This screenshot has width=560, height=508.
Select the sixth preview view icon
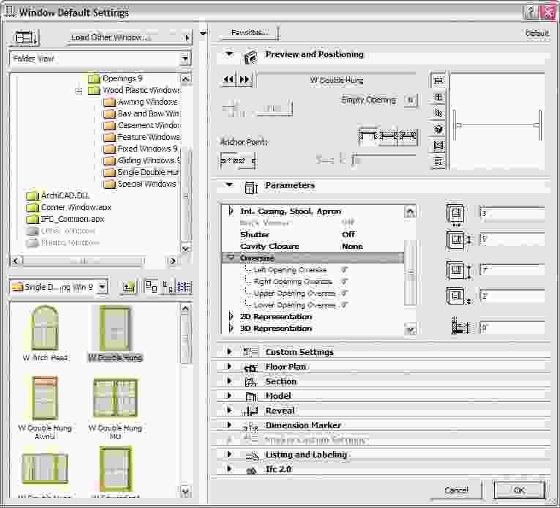click(x=438, y=162)
